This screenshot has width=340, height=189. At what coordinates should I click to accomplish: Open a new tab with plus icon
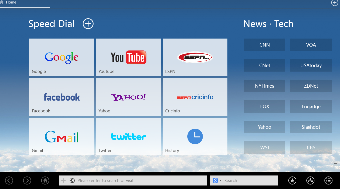(x=335, y=3)
